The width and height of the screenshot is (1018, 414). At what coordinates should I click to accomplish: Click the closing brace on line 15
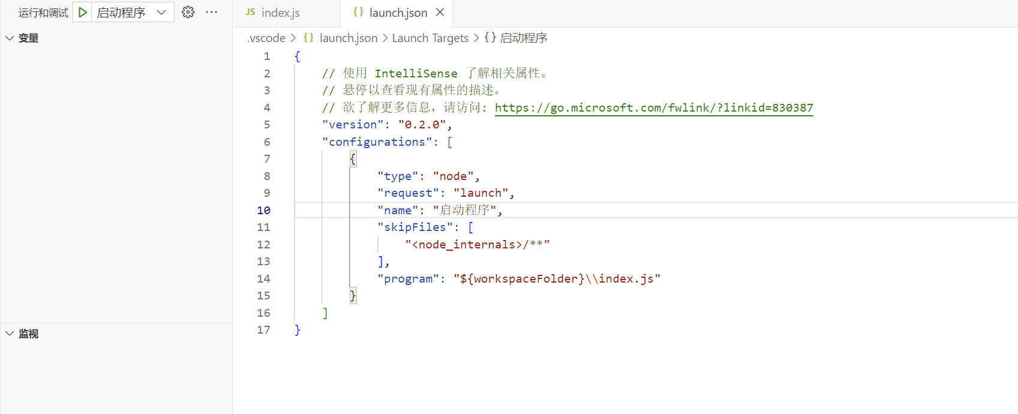pos(353,296)
